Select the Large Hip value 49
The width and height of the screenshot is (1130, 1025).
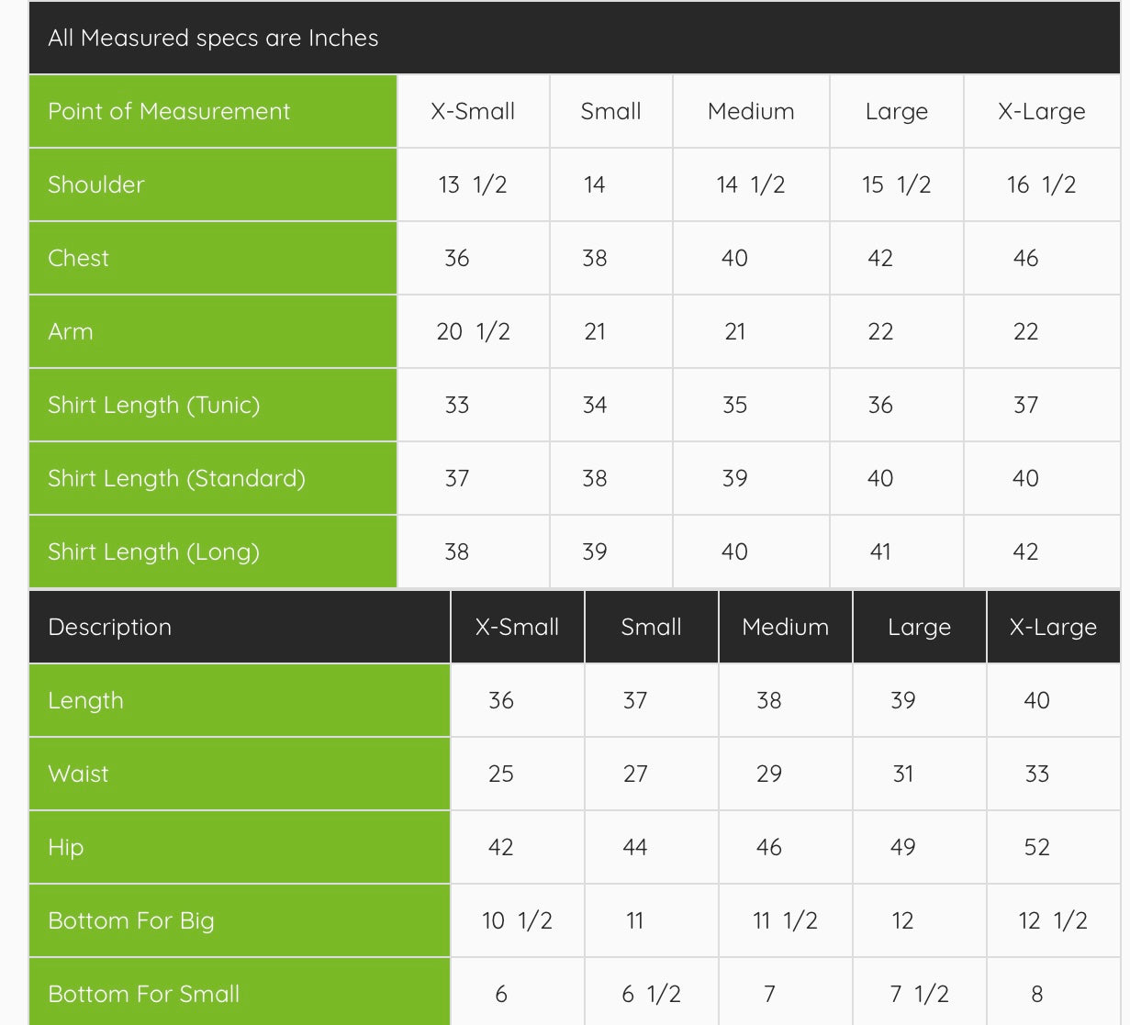point(902,847)
